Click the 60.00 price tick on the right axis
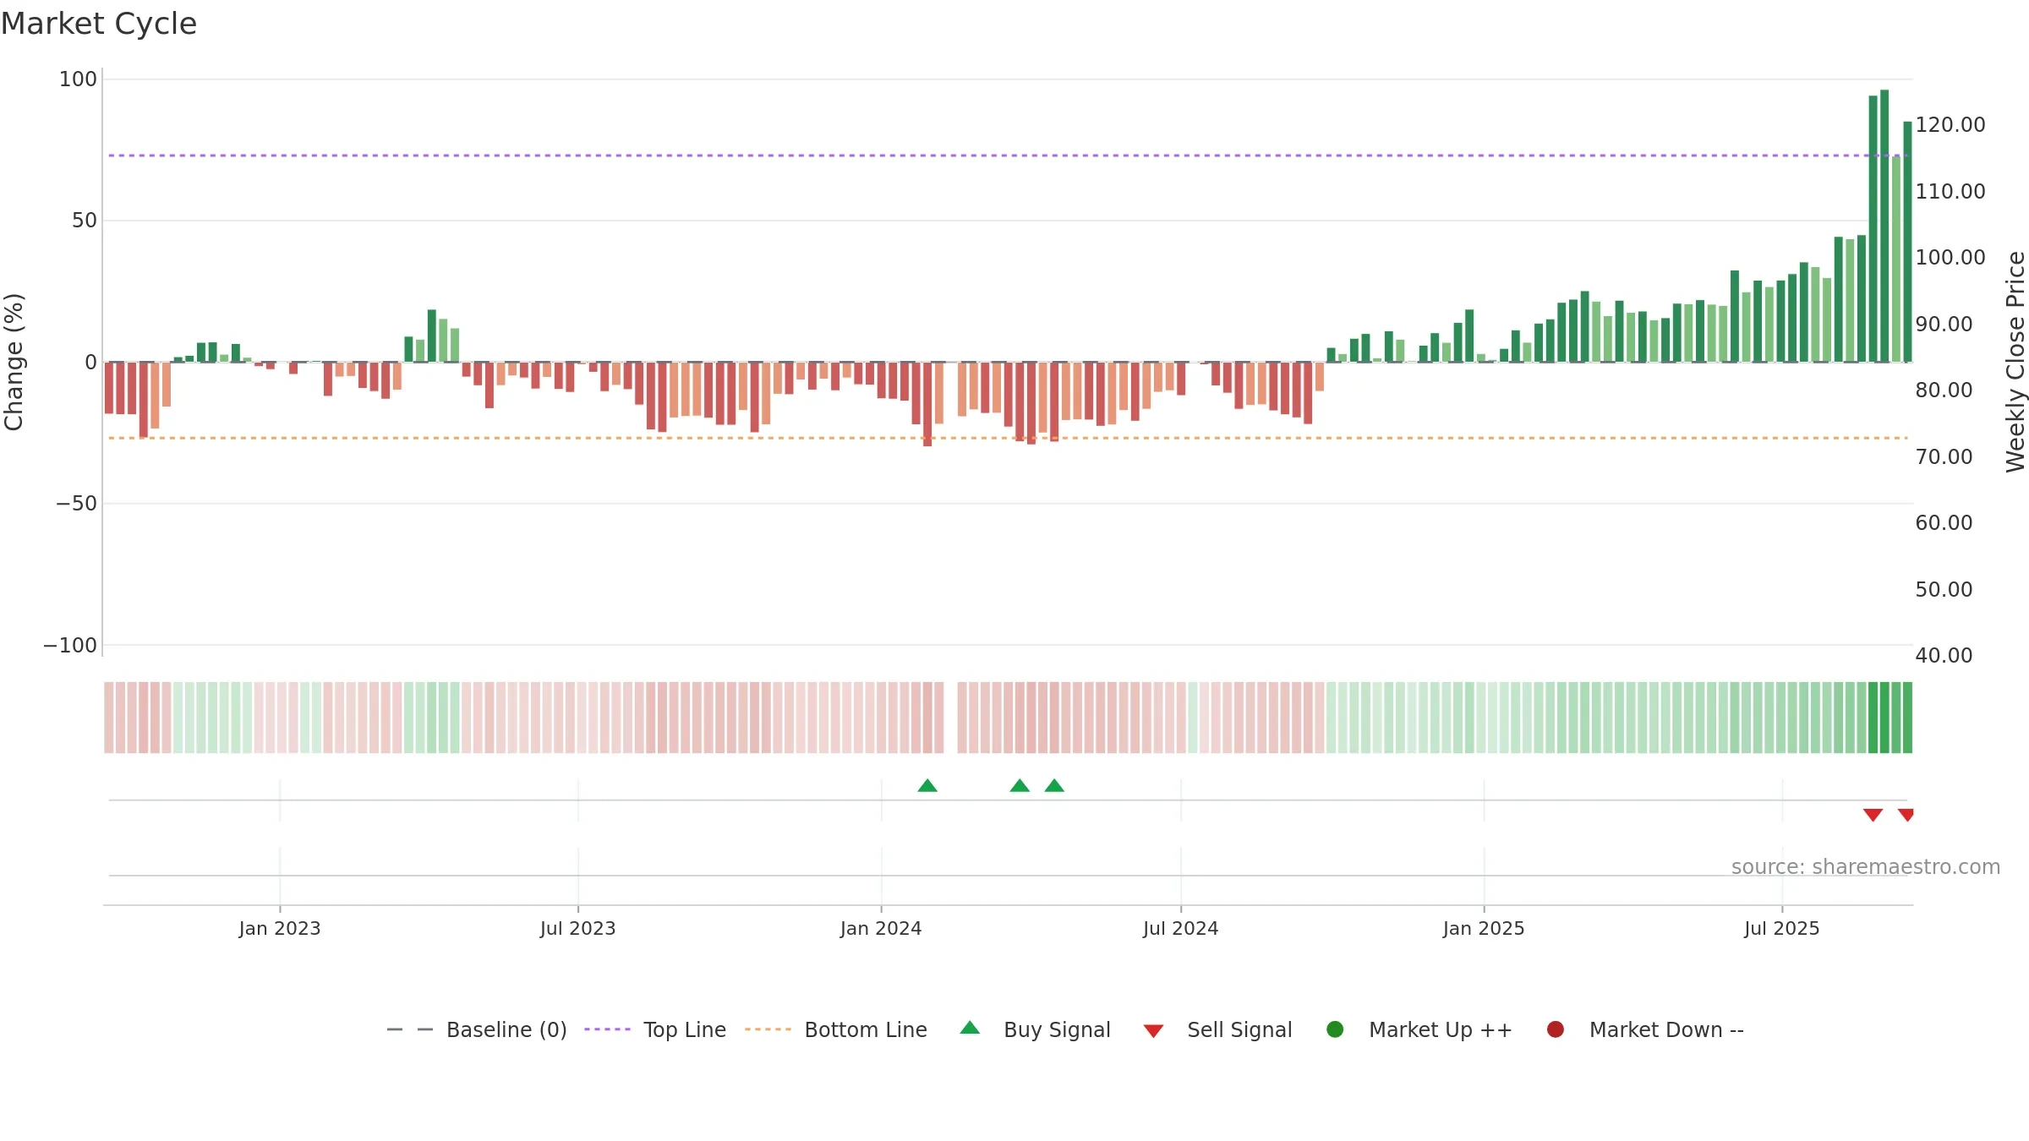This screenshot has width=2029, height=1141. pyautogui.click(x=1944, y=523)
